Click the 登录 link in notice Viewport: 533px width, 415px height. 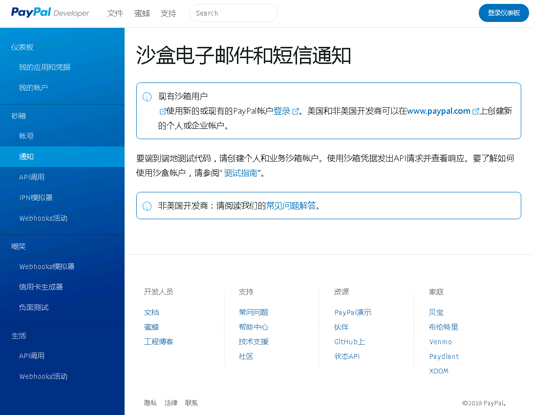click(282, 111)
